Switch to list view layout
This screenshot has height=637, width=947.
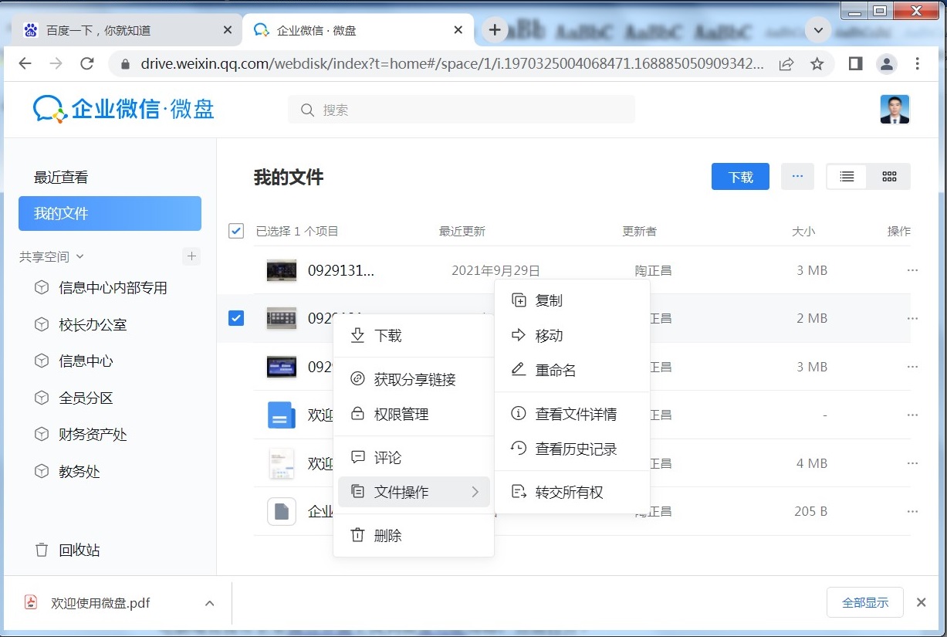pos(847,177)
